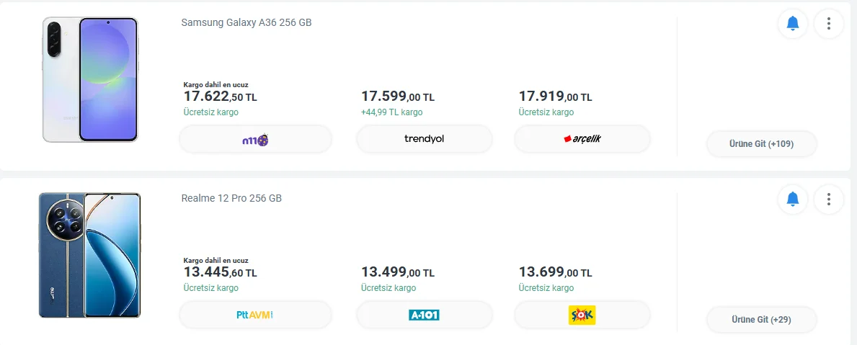This screenshot has width=857, height=345.
Task: Open the Realme 12 Pro 256 GB title
Action: 231,198
